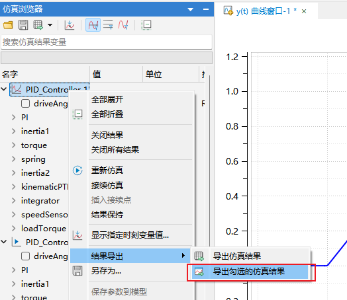The image size is (347, 300).
Task: Close the y(t) 曲线窗口-1 tab
Action: tap(304, 11)
